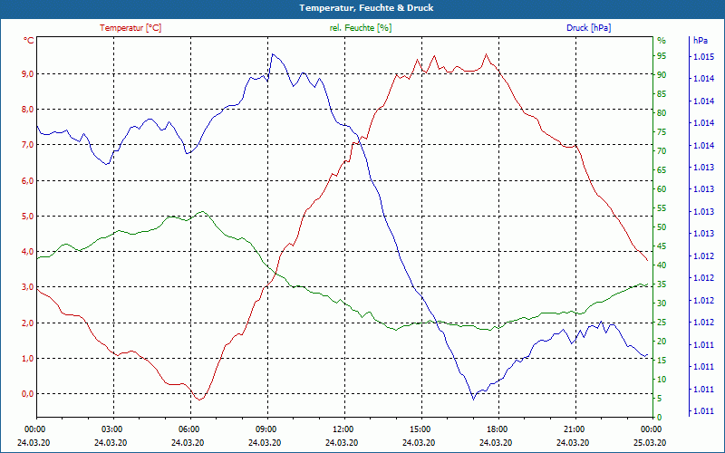Select humidity axis value 25
Screen dimensions: 725x453
662,323
